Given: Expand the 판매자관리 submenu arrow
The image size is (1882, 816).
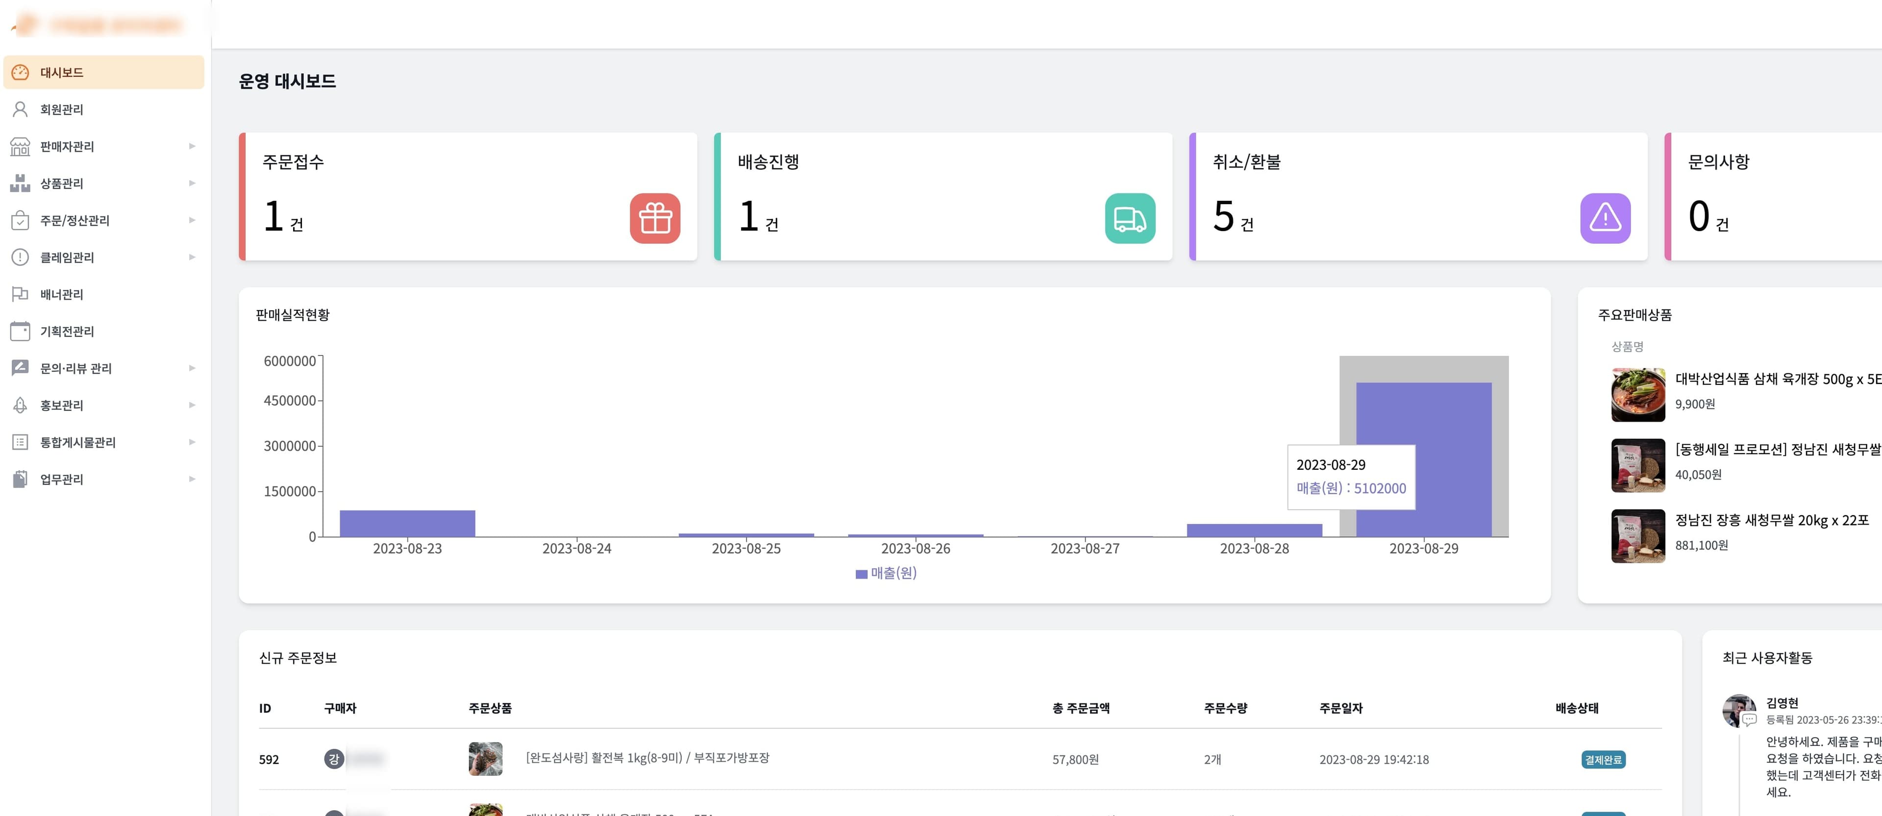Looking at the screenshot, I should pyautogui.click(x=192, y=147).
